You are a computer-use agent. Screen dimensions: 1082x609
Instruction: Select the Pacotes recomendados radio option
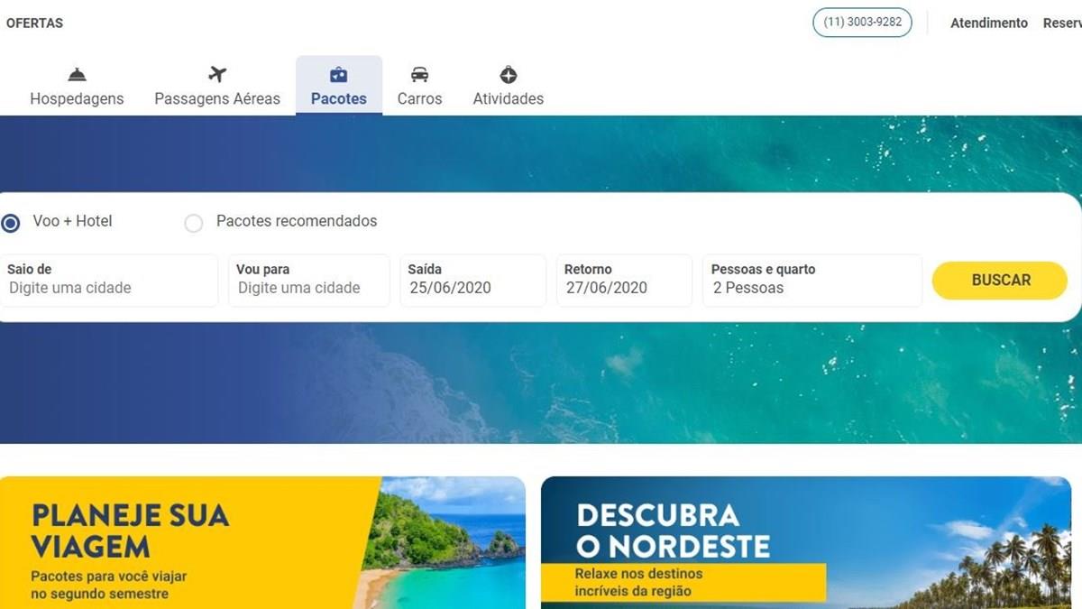tap(194, 223)
